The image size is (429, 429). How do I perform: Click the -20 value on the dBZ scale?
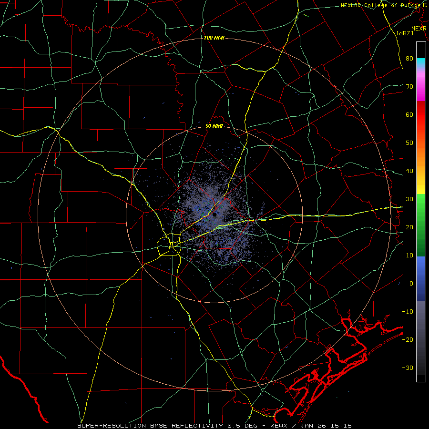[408, 340]
